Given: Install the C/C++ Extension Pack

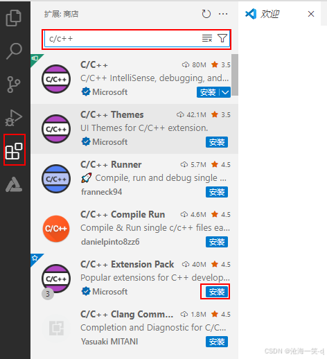Looking at the screenshot, I should click(x=217, y=292).
